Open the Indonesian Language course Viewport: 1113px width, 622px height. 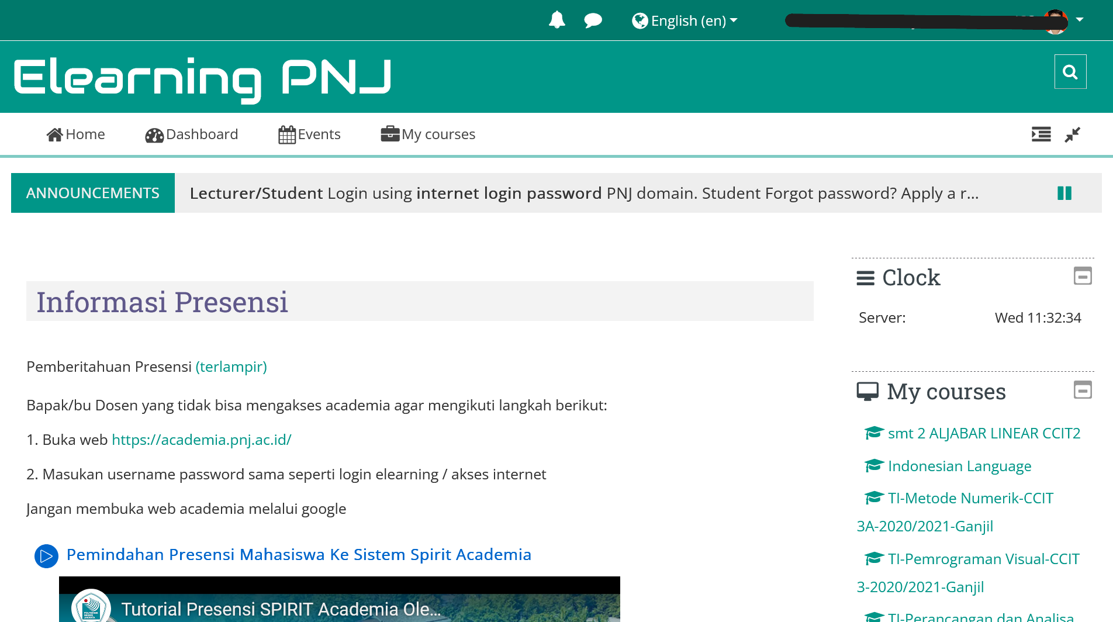[959, 466]
